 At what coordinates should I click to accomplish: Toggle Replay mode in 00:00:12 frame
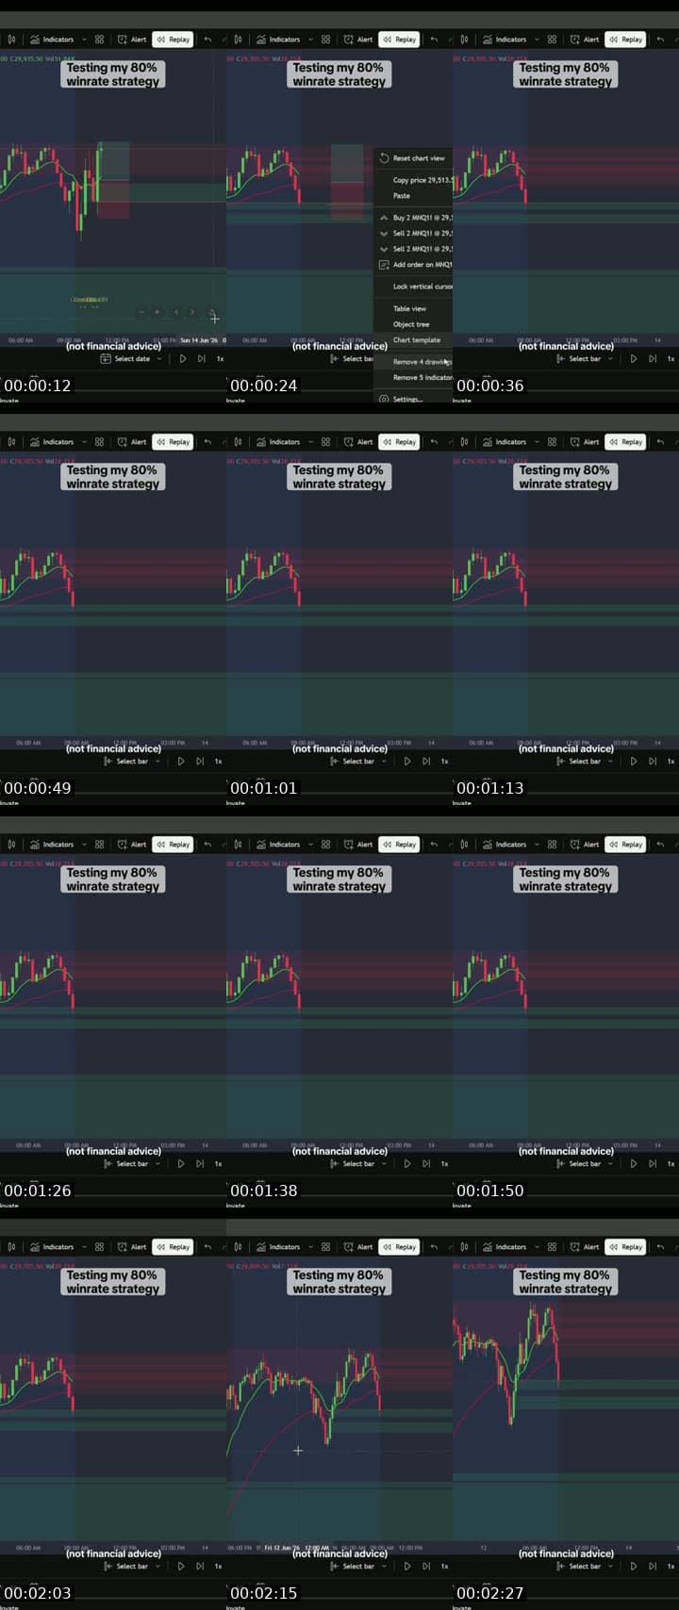pos(173,40)
